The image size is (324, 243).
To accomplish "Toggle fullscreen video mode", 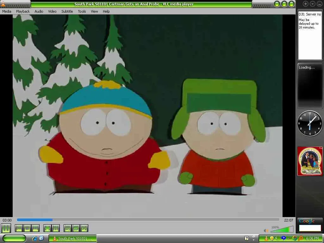I will (x=47, y=228).
